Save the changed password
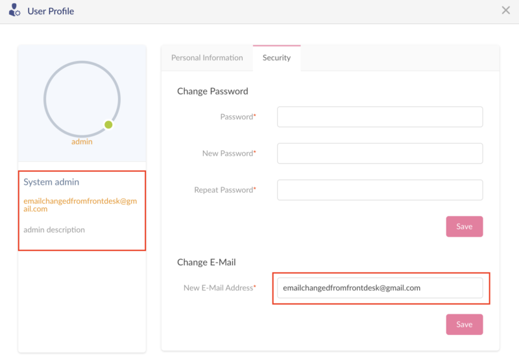 (464, 226)
